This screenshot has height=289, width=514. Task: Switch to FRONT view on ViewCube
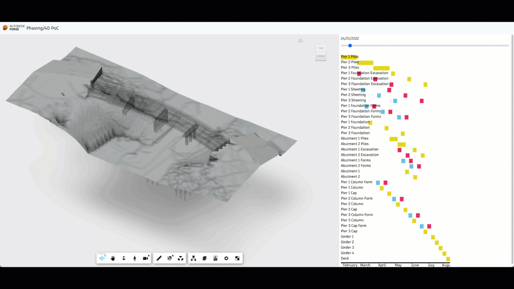pyautogui.click(x=321, y=56)
